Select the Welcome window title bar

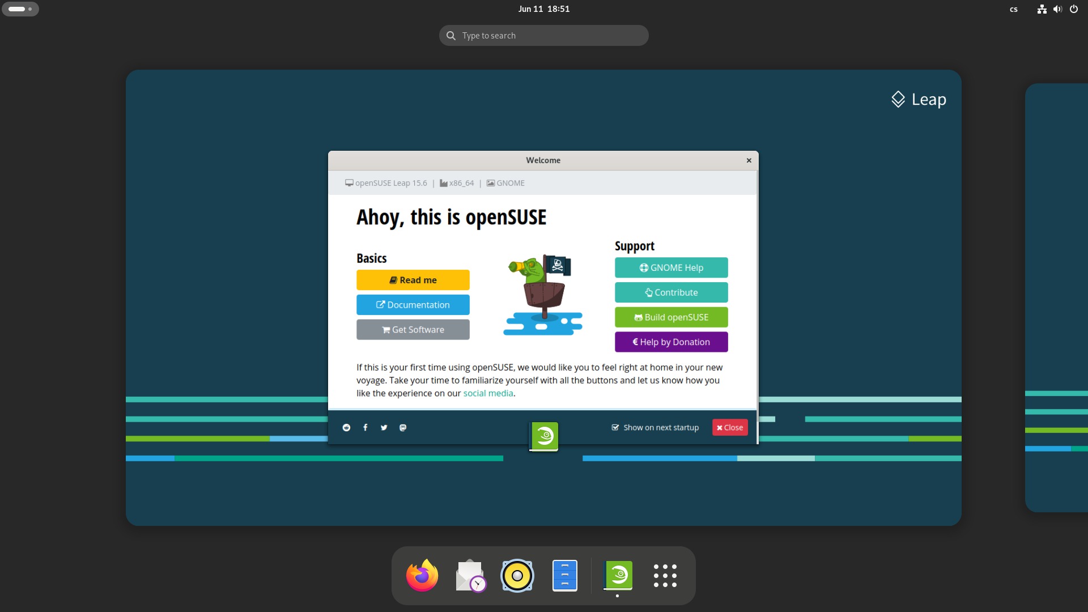(543, 160)
